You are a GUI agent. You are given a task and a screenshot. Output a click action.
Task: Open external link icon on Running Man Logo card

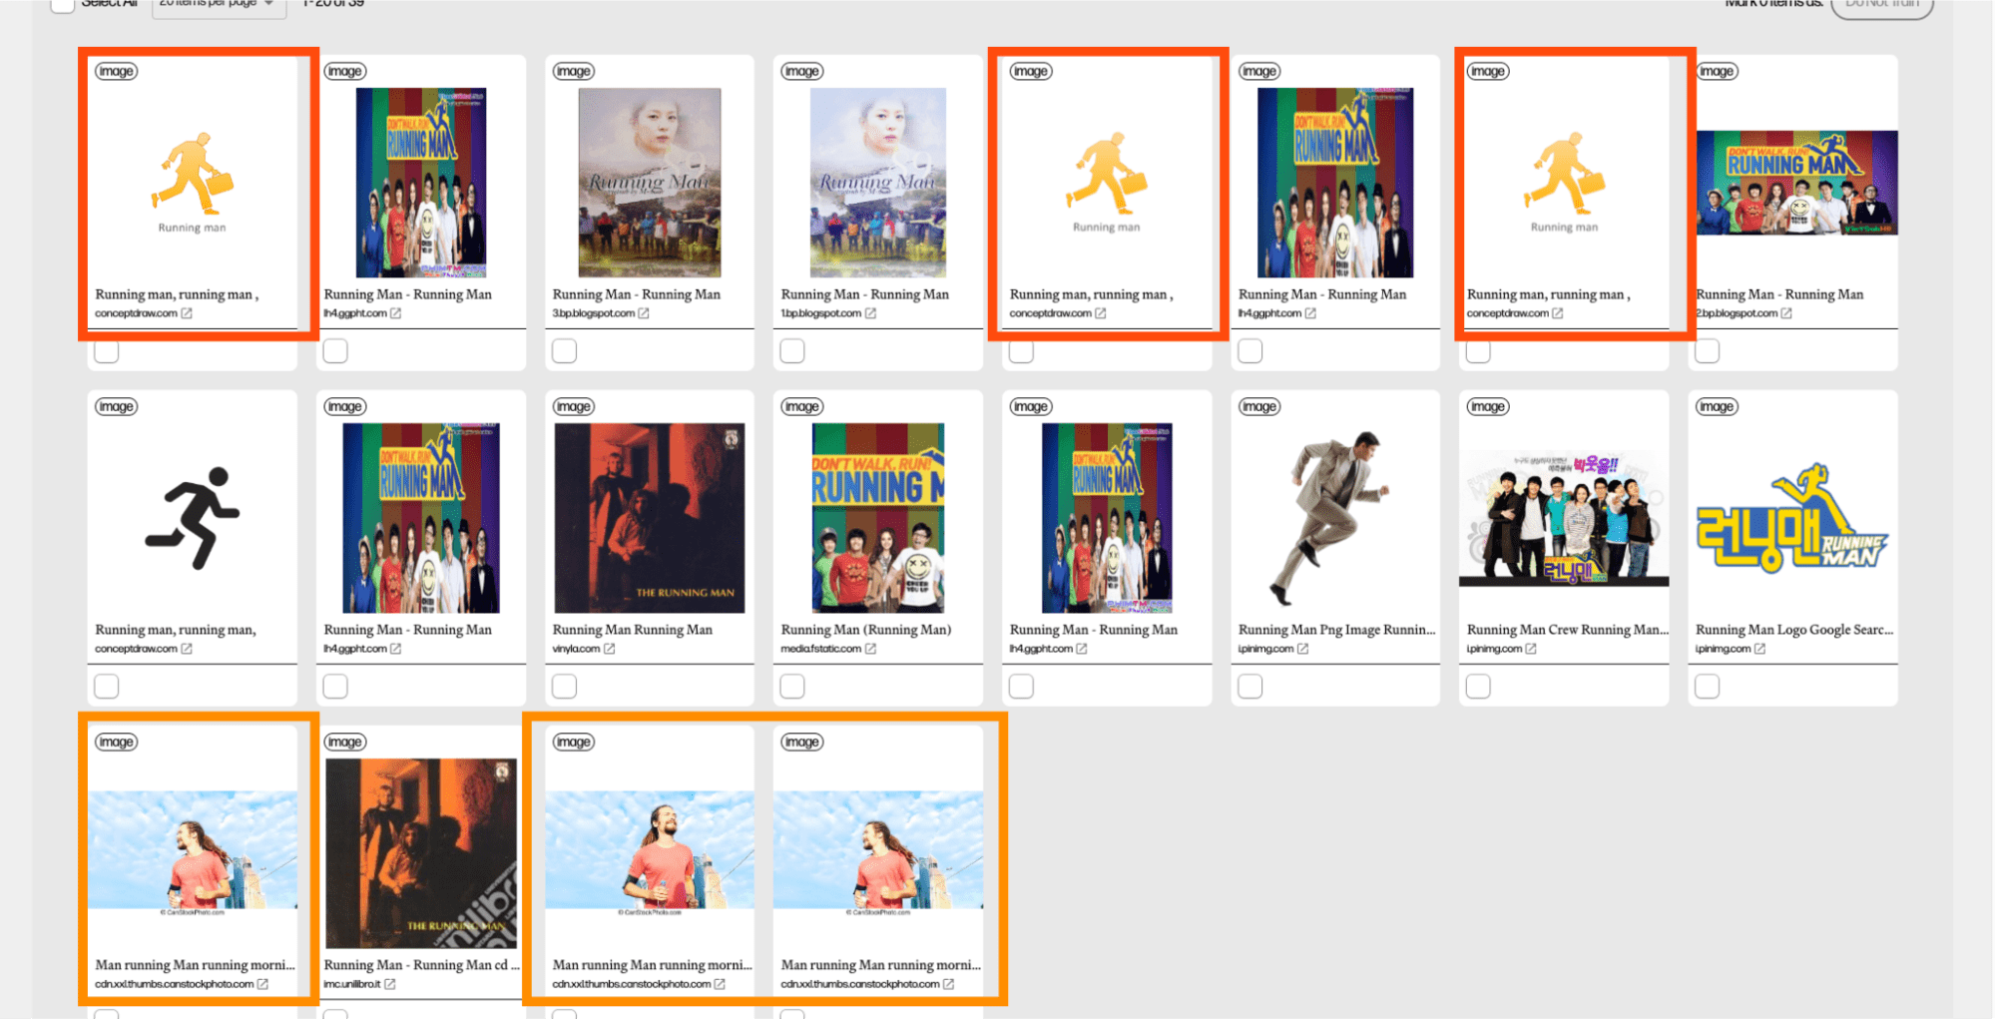(1759, 649)
